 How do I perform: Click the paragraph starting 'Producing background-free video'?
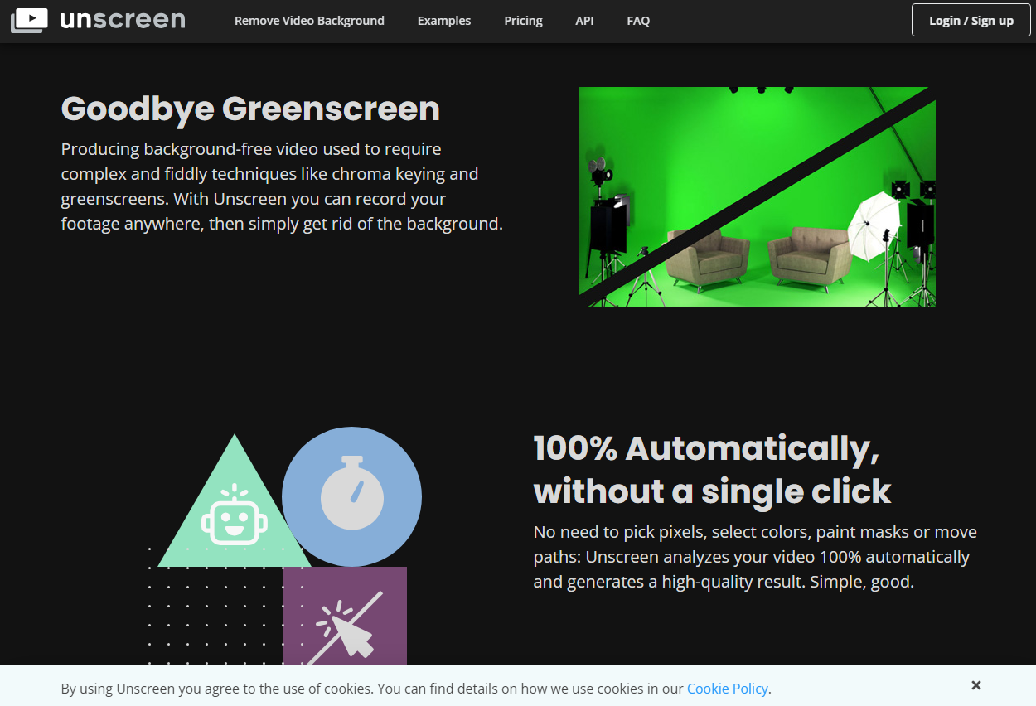282,186
